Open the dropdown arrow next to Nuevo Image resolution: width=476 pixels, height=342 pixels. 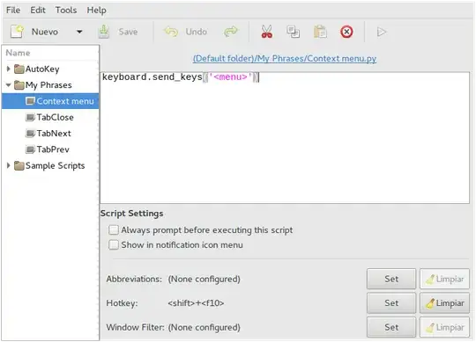tap(79, 32)
